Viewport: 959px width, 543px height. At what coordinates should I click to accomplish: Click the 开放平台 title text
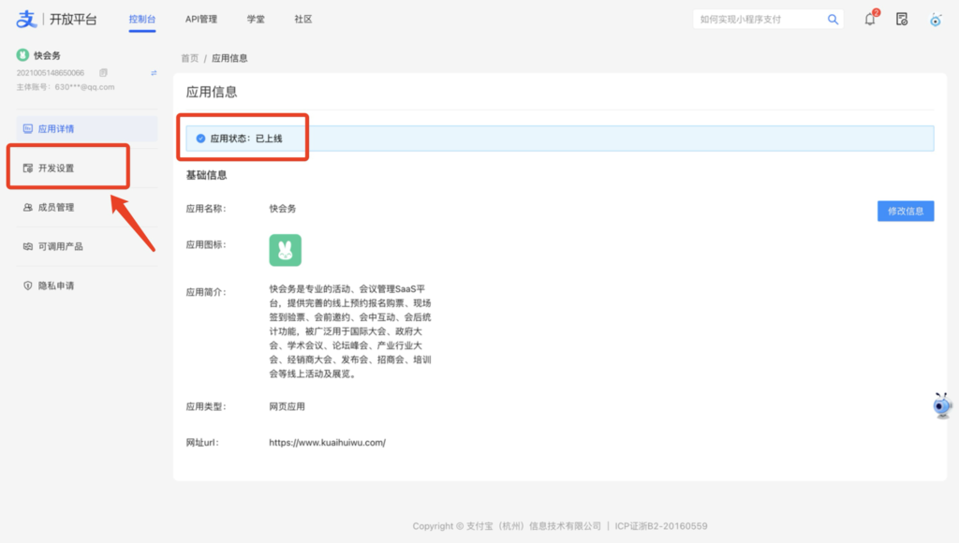coord(73,19)
